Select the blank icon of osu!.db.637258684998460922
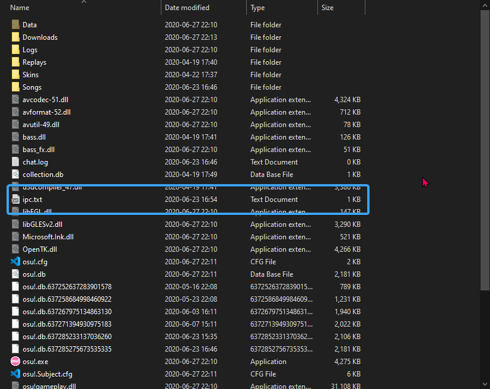The width and height of the screenshot is (490, 389). 15,299
